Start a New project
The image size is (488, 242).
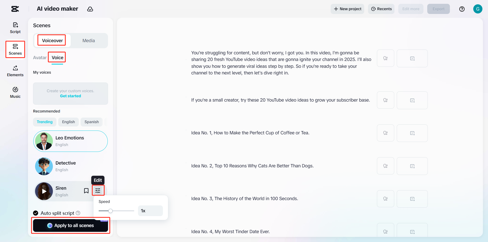tap(347, 9)
